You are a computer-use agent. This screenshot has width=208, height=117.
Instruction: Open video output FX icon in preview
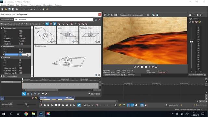[x=112, y=15]
